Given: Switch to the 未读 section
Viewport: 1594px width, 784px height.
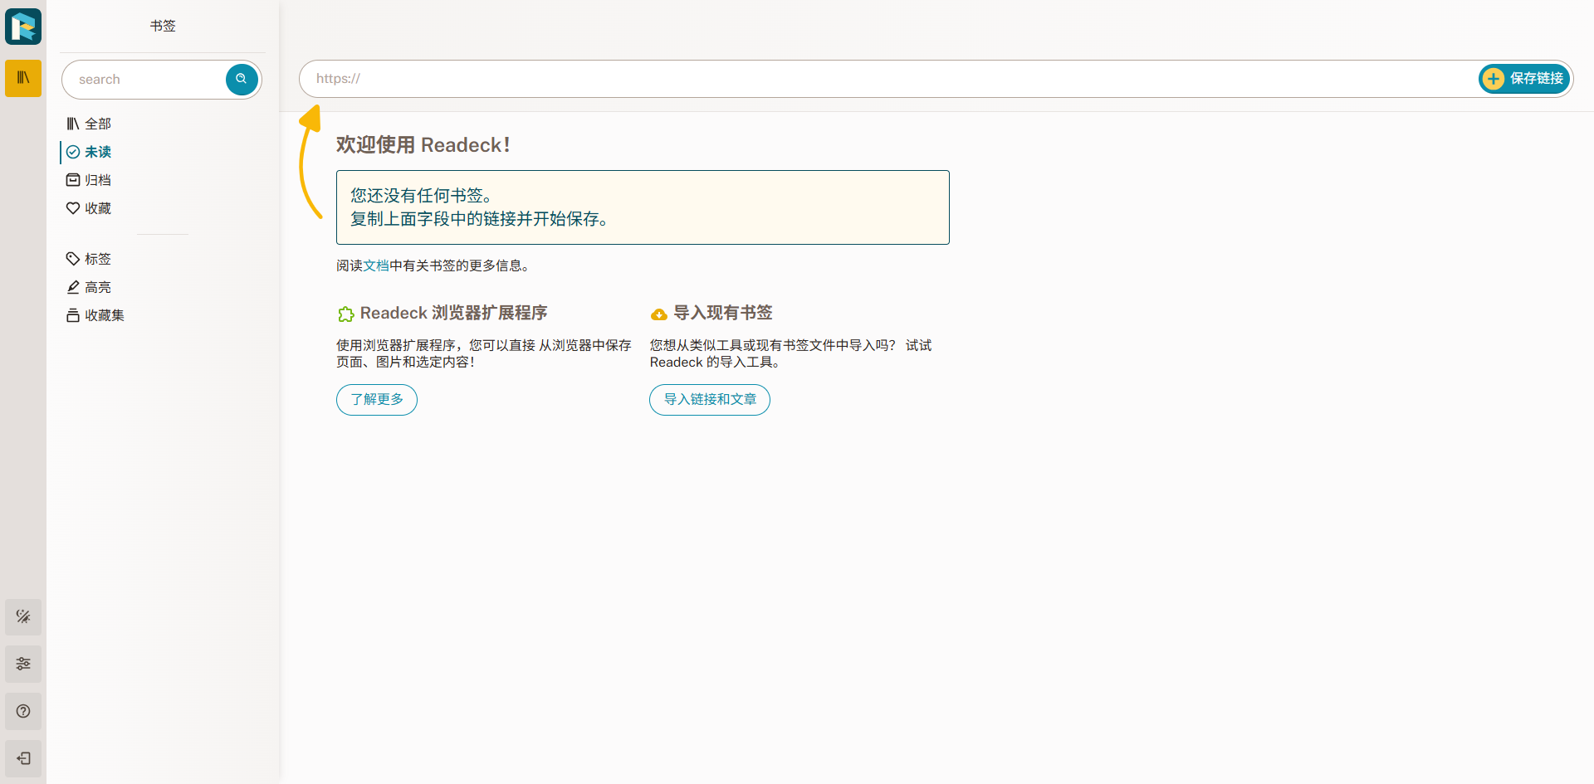Looking at the screenshot, I should (98, 152).
